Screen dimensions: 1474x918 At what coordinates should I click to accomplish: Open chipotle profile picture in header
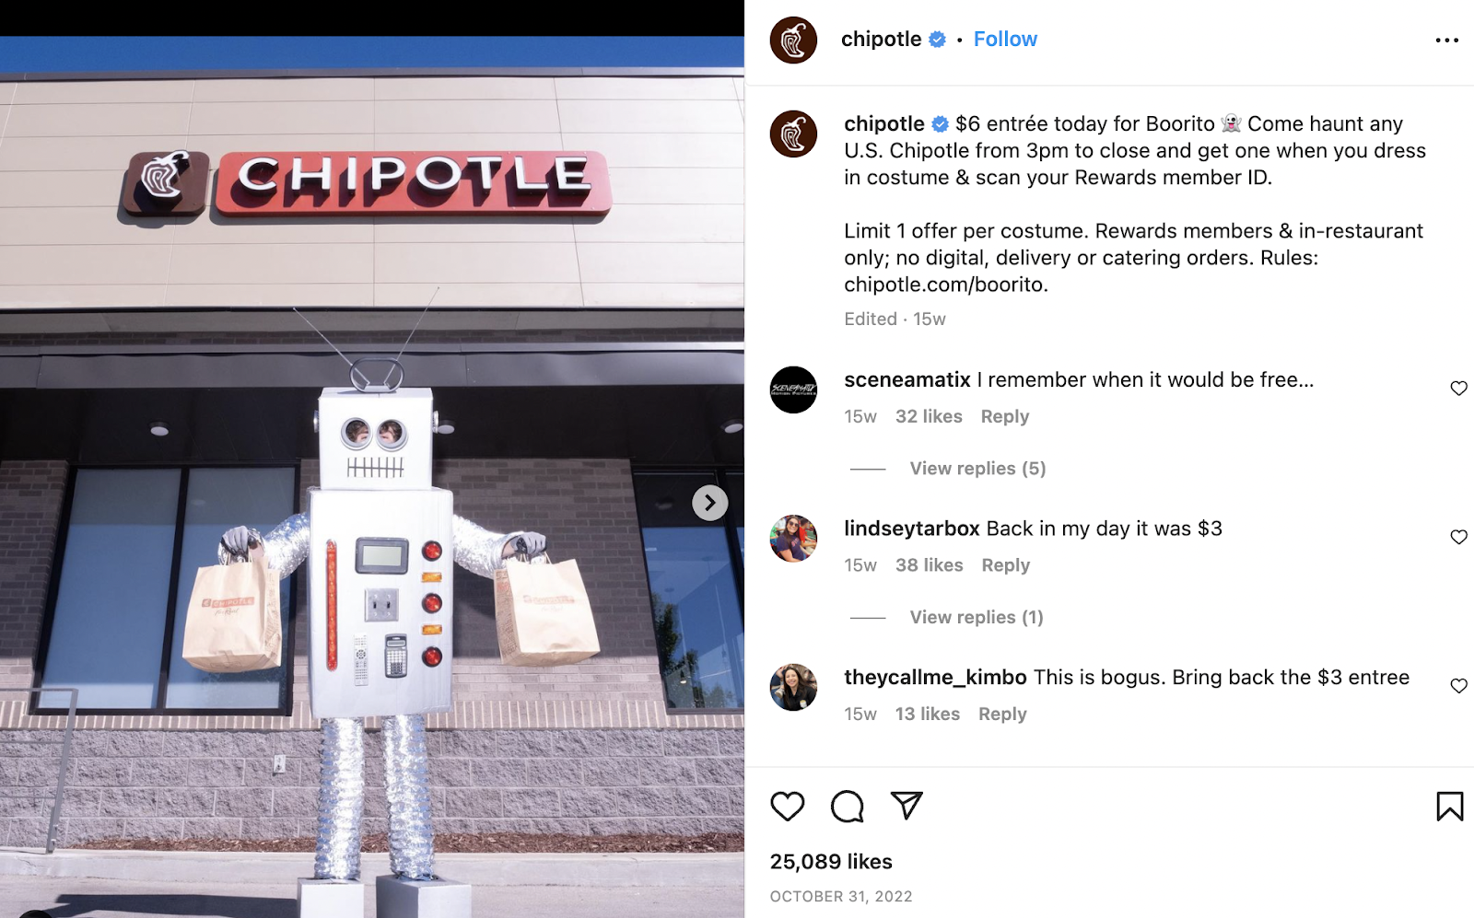coord(793,40)
